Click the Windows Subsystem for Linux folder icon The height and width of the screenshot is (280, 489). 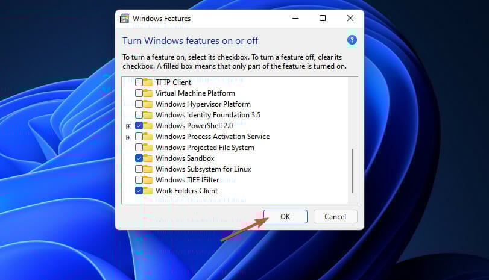pos(148,169)
